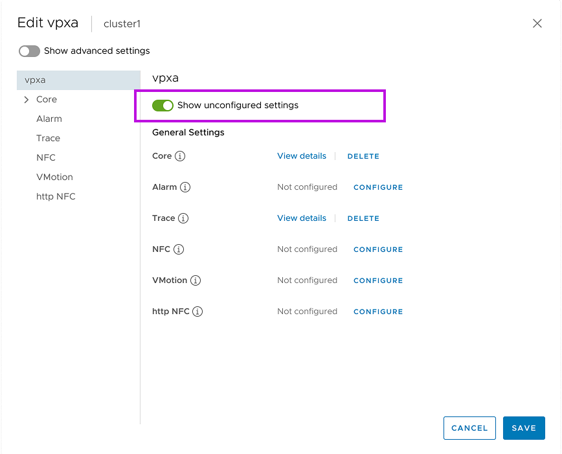Viewport: 562px width, 454px height.
Task: Open VMotion in the sidebar tree
Action: point(54,177)
